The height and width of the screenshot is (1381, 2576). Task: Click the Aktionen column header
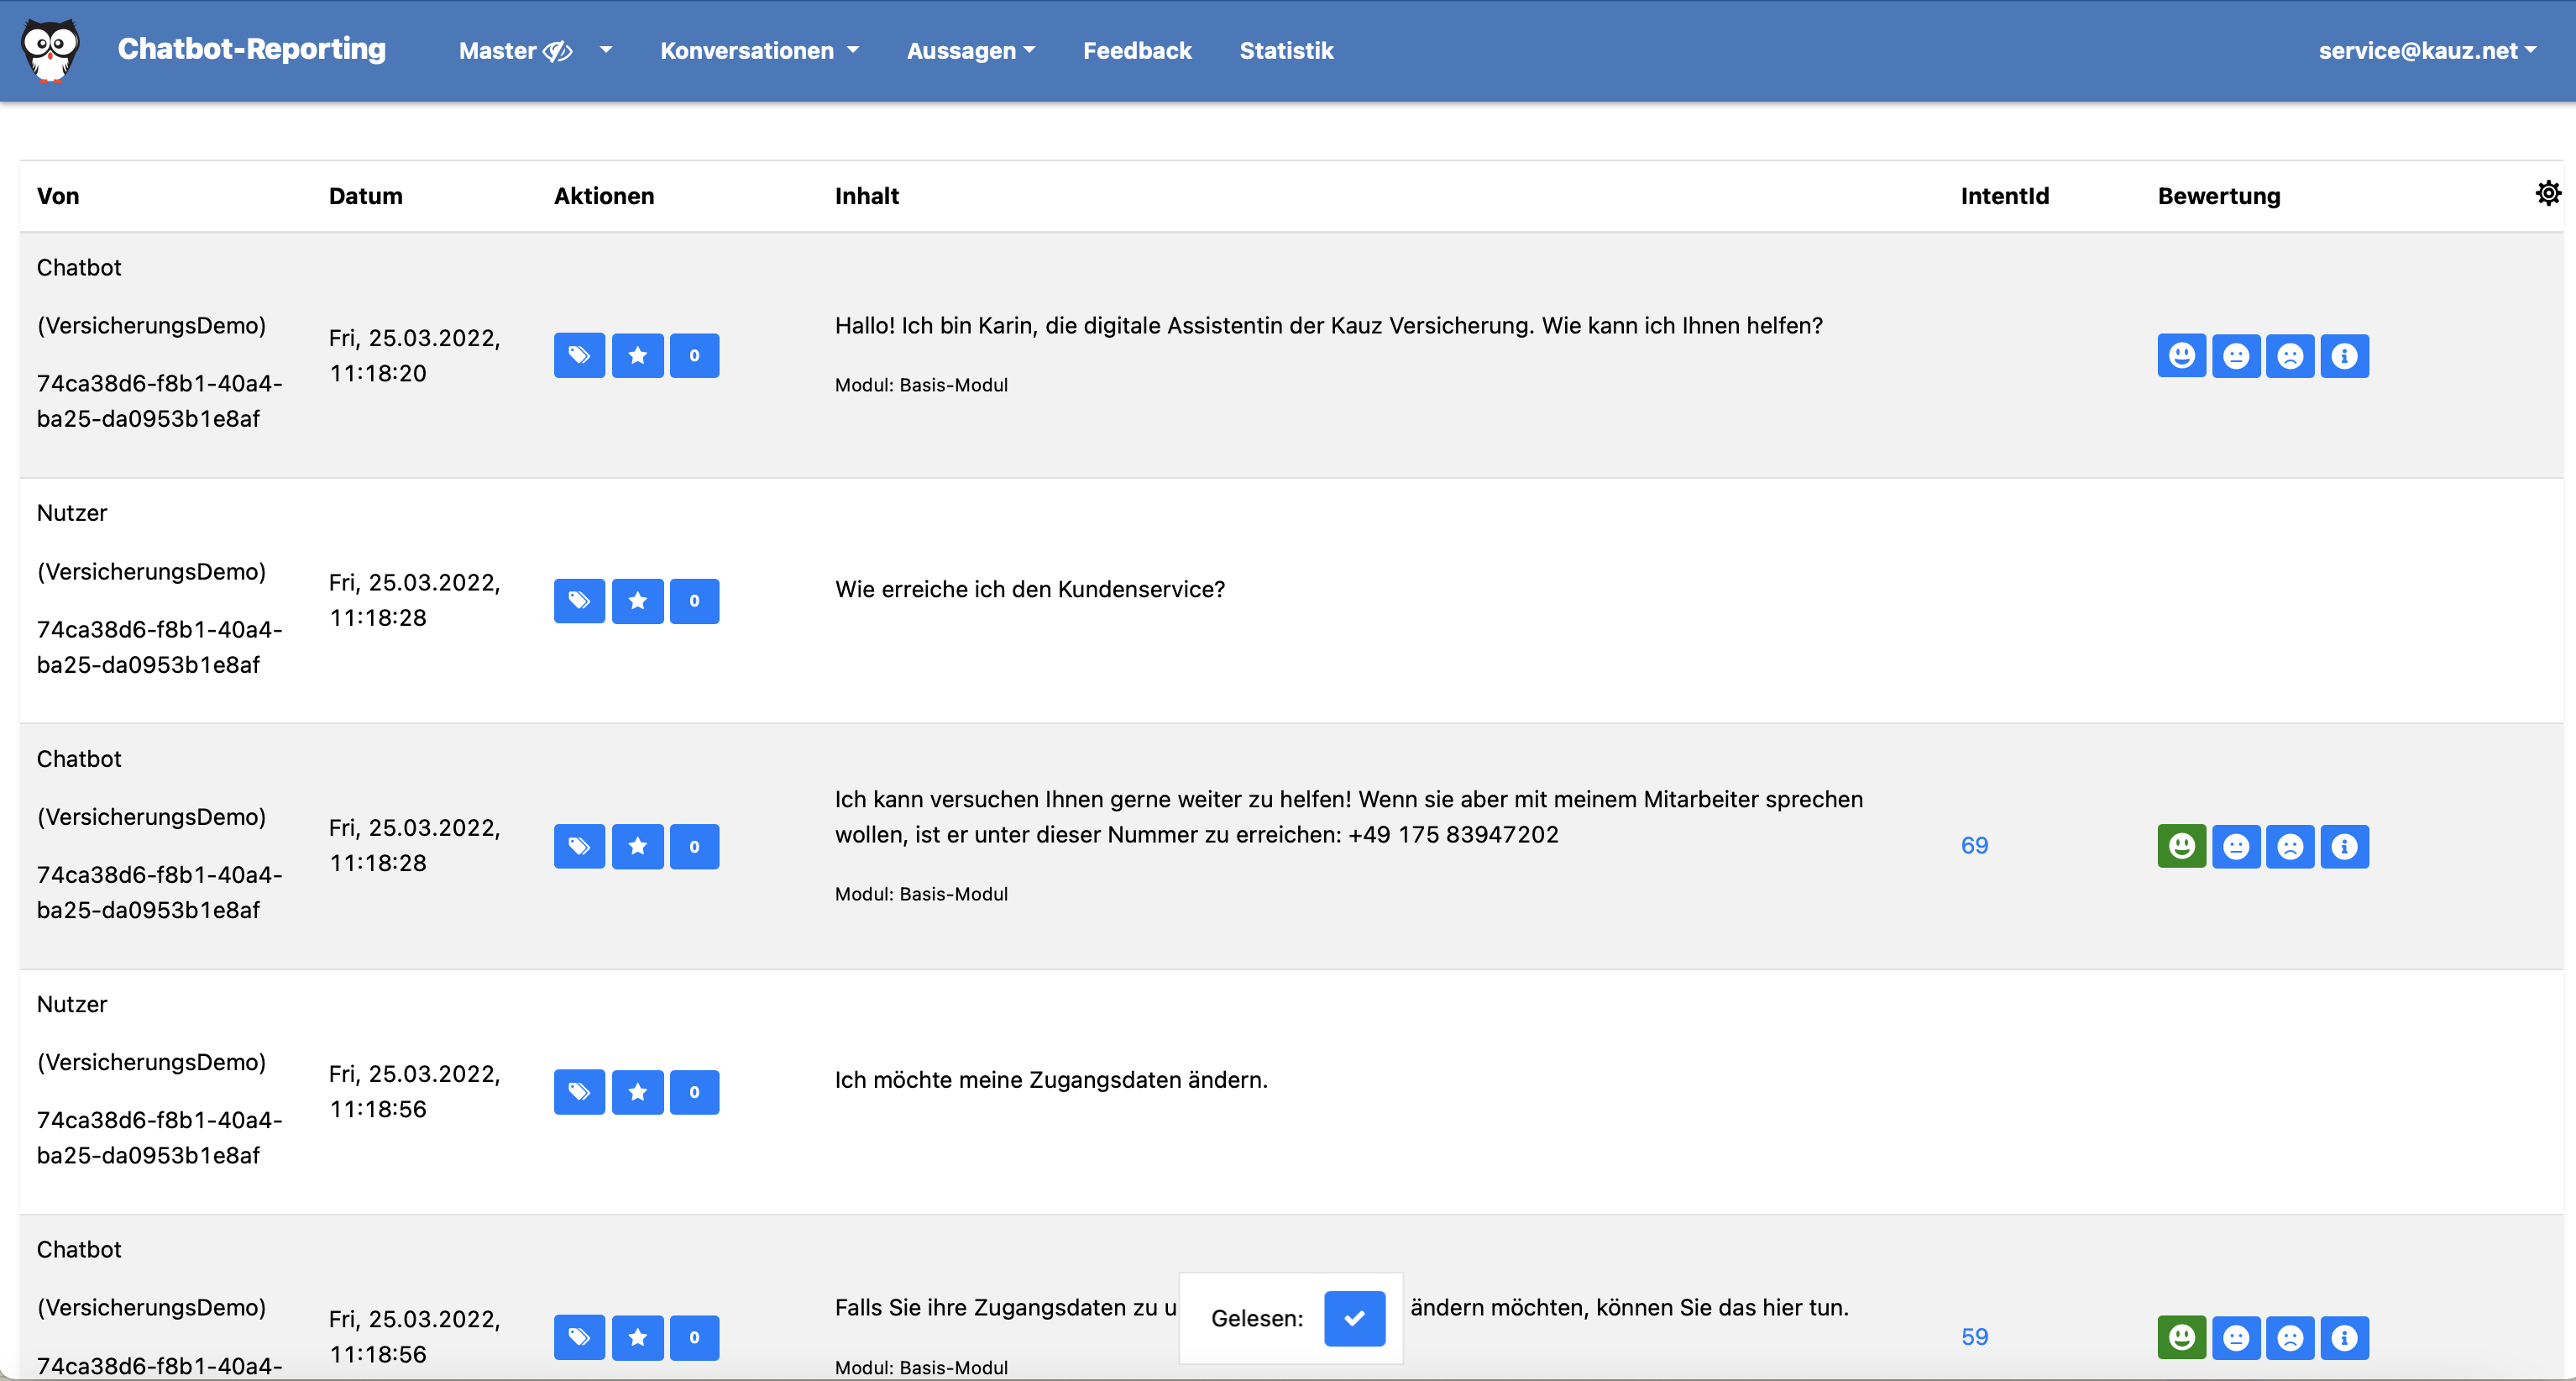click(604, 195)
